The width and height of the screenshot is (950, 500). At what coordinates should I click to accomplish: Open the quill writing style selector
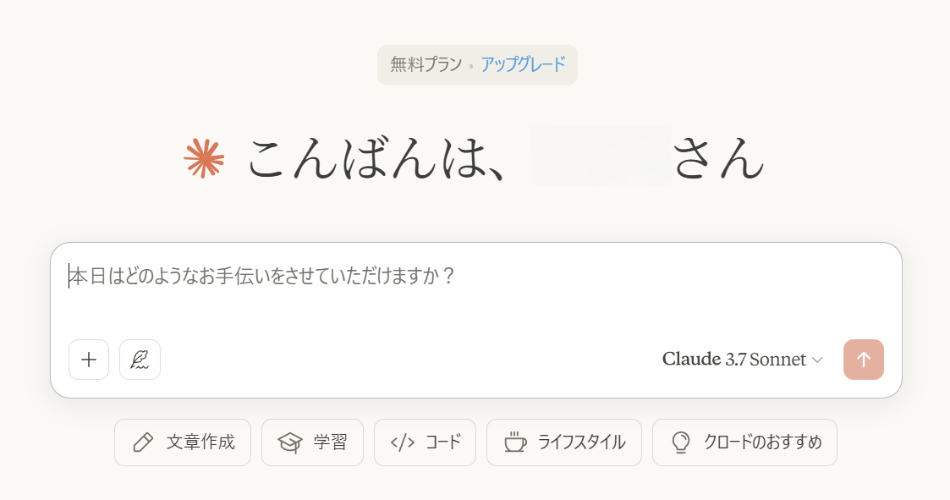coord(140,360)
